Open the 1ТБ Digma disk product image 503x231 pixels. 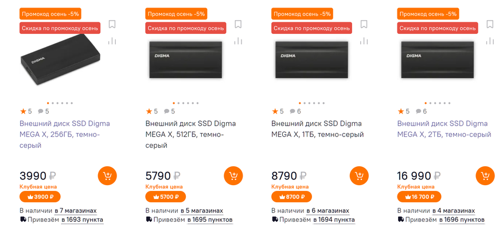click(311, 60)
